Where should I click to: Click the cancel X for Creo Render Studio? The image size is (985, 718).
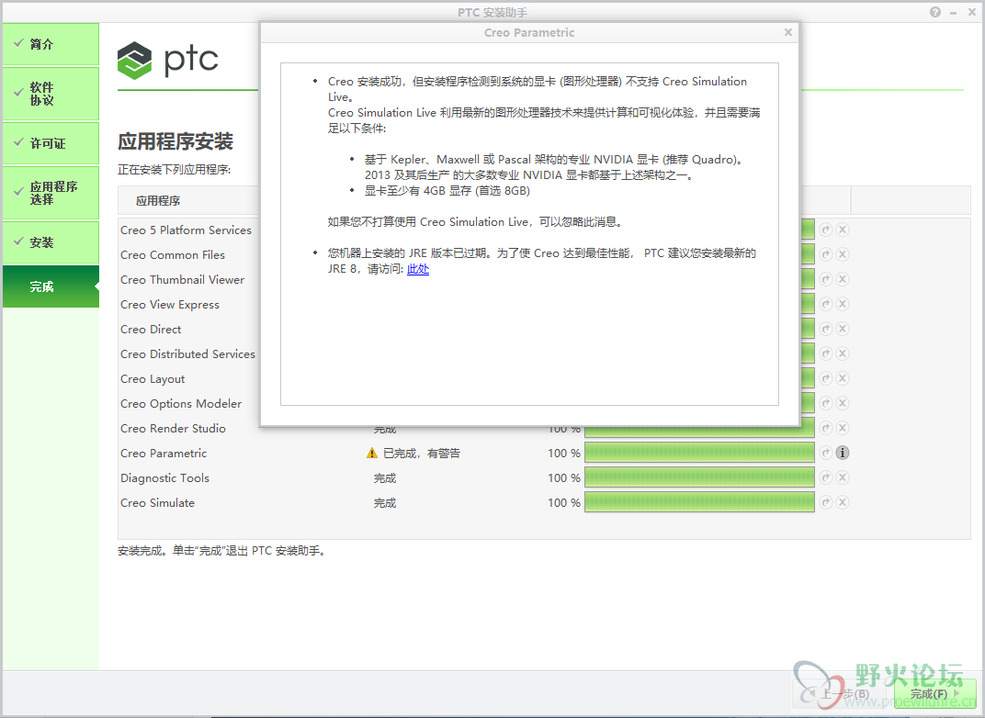[x=843, y=428]
